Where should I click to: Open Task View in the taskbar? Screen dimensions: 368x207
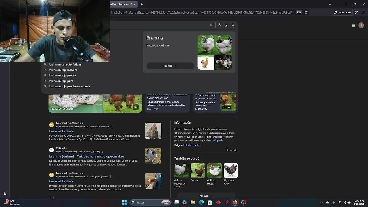(x=176, y=202)
